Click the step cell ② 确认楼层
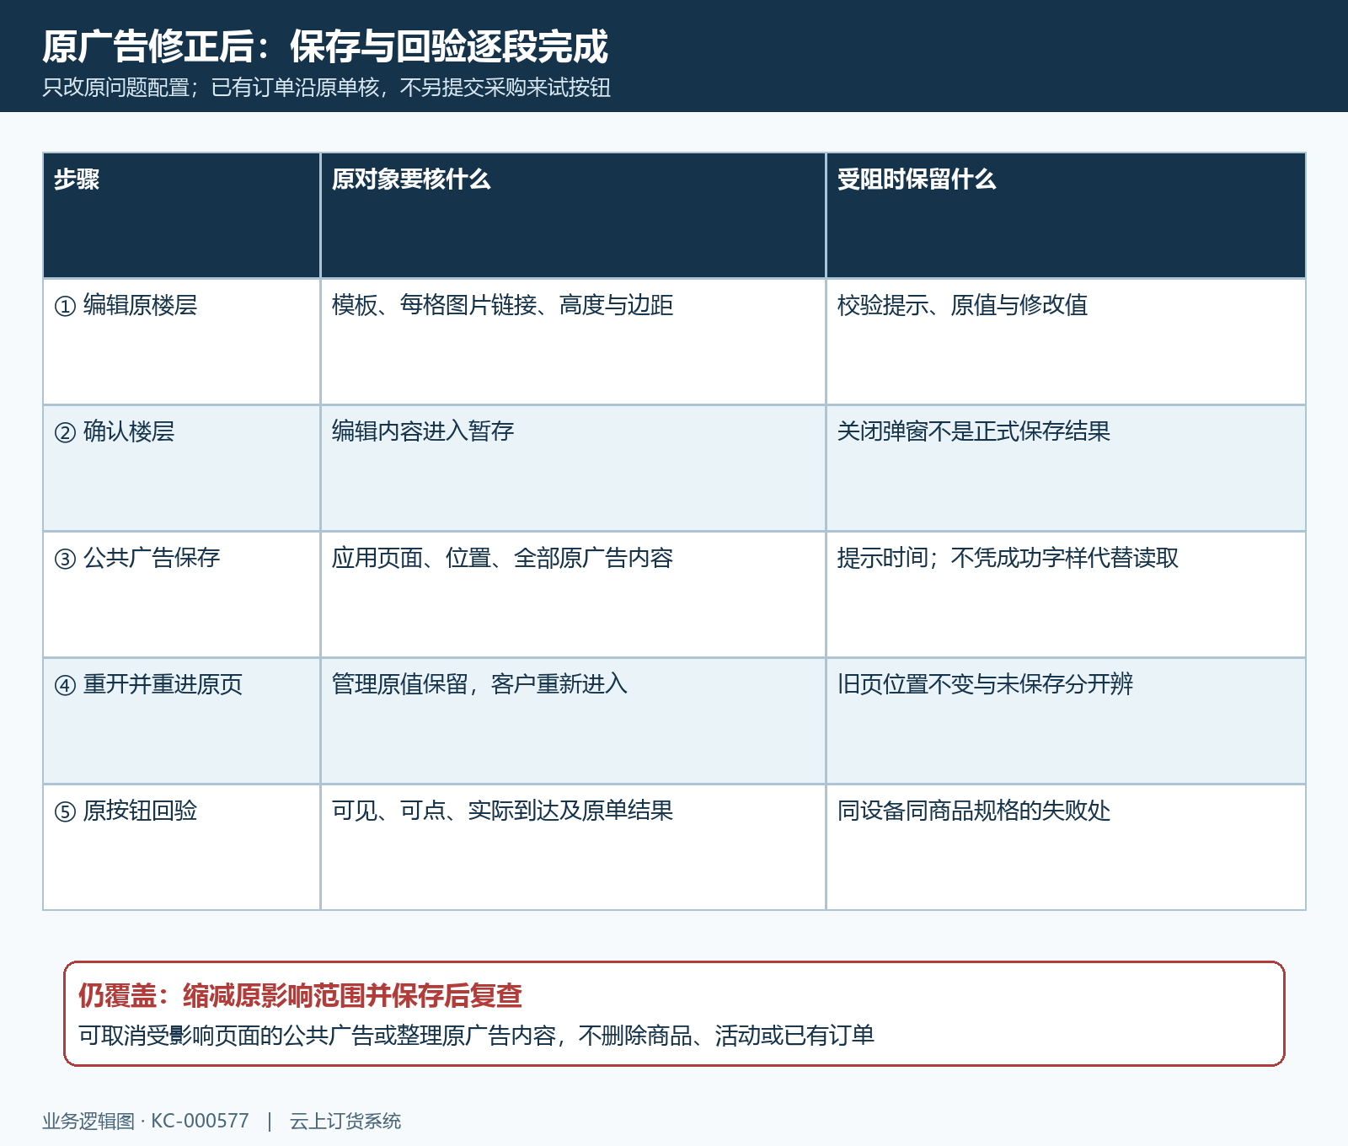This screenshot has height=1146, width=1348. 181,468
